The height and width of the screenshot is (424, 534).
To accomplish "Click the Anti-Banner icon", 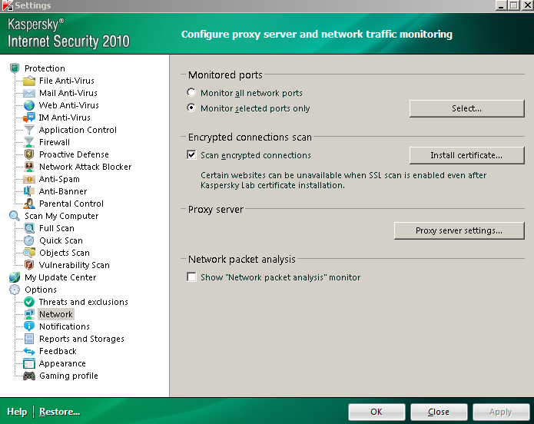I will tap(29, 191).
